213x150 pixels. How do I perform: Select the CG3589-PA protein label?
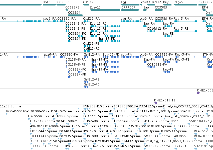tap(164, 55)
